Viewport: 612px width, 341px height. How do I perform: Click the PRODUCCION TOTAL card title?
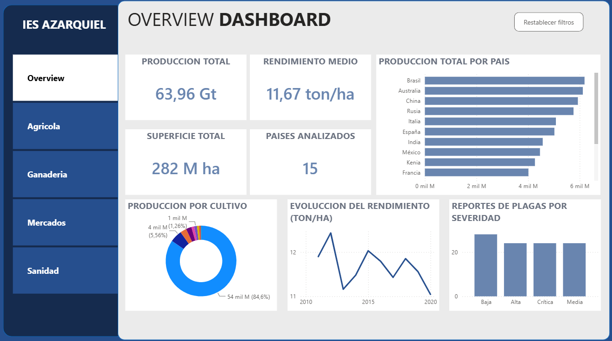(x=185, y=62)
